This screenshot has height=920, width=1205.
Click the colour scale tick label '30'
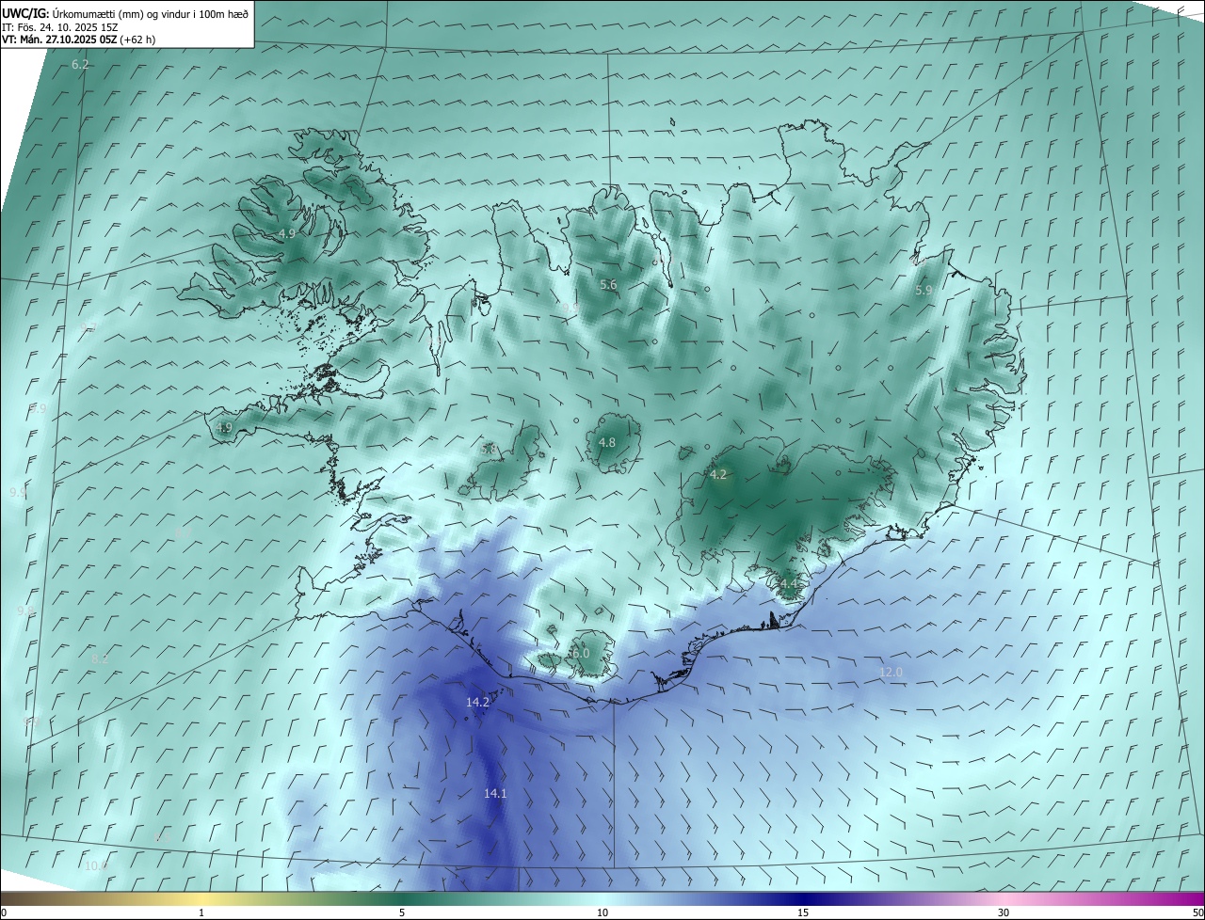point(1004,912)
